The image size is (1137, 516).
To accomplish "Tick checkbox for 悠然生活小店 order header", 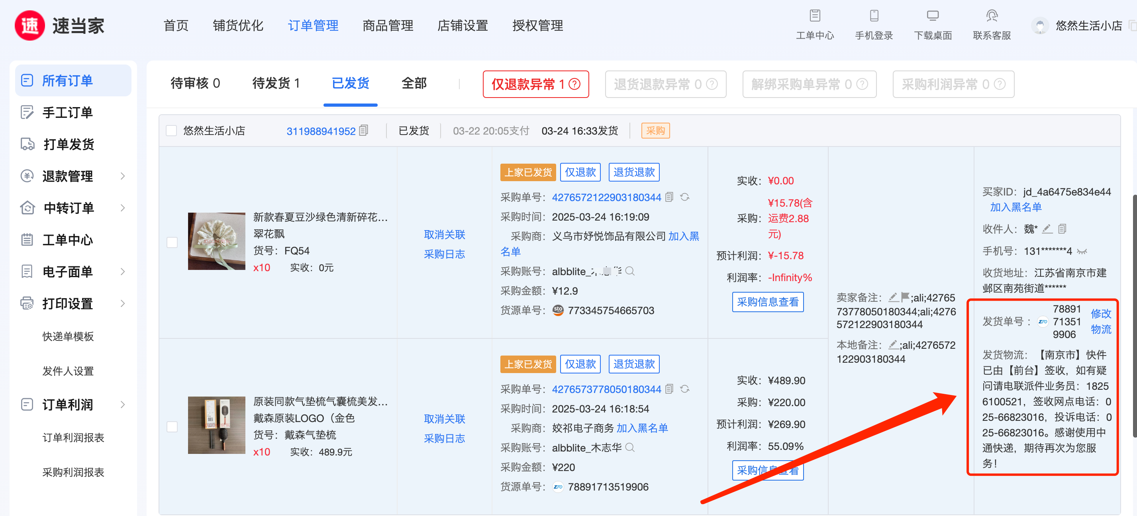I will [x=171, y=131].
